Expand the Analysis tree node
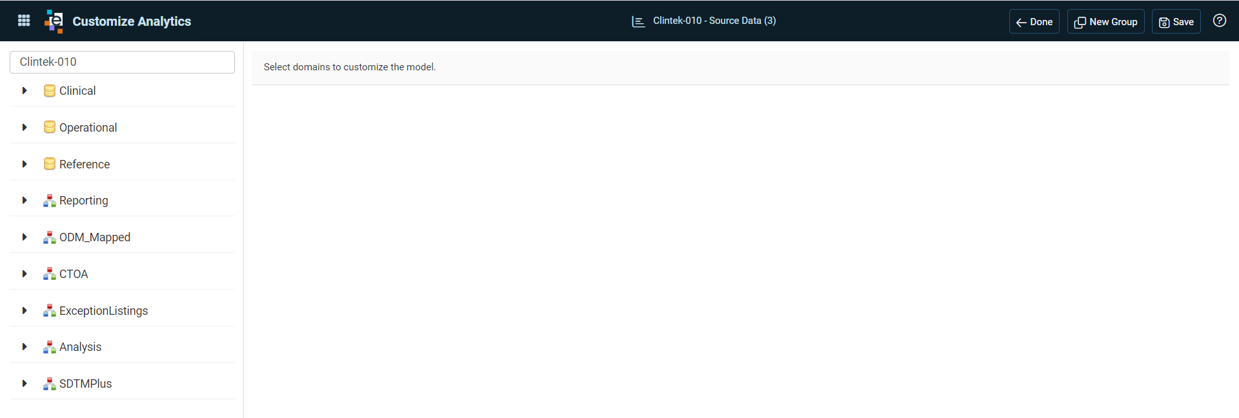Viewport: 1239px width, 418px height. [x=25, y=347]
